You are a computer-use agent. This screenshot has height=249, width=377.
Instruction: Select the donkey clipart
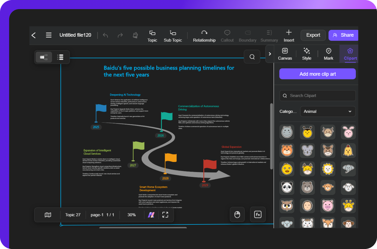[x=328, y=150]
